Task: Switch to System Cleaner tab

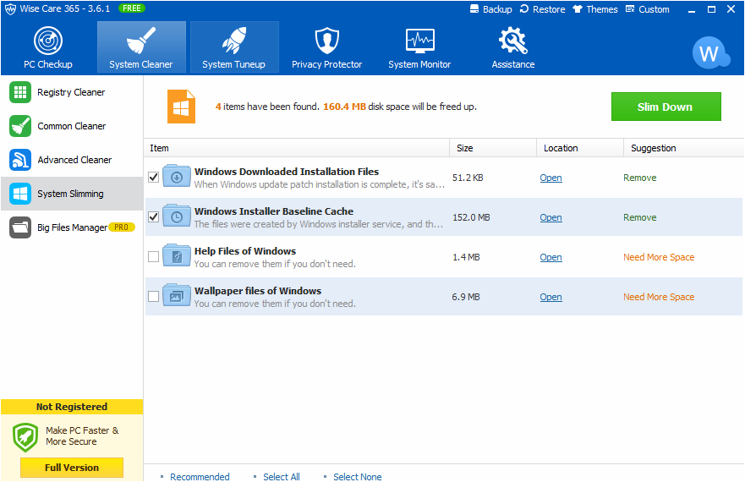Action: [141, 47]
